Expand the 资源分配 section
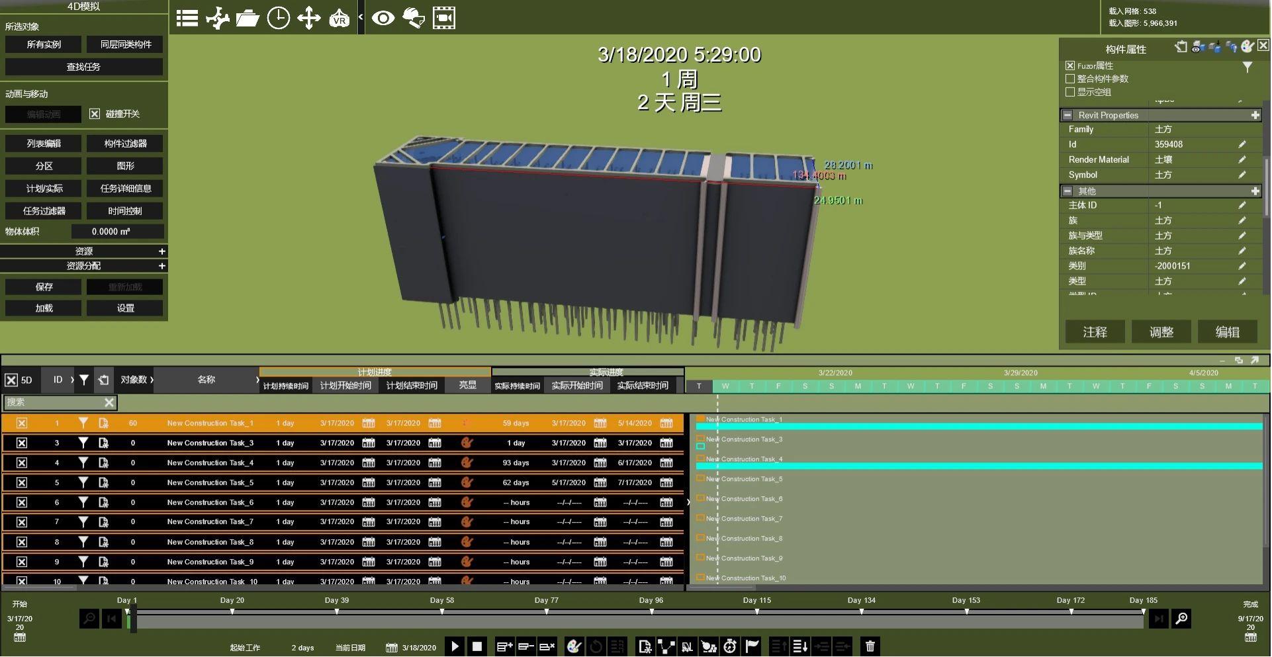Image resolution: width=1272 pixels, height=657 pixels. click(161, 266)
